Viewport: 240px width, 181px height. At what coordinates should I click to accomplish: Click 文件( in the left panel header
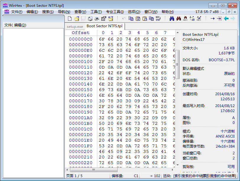coord(9,25)
